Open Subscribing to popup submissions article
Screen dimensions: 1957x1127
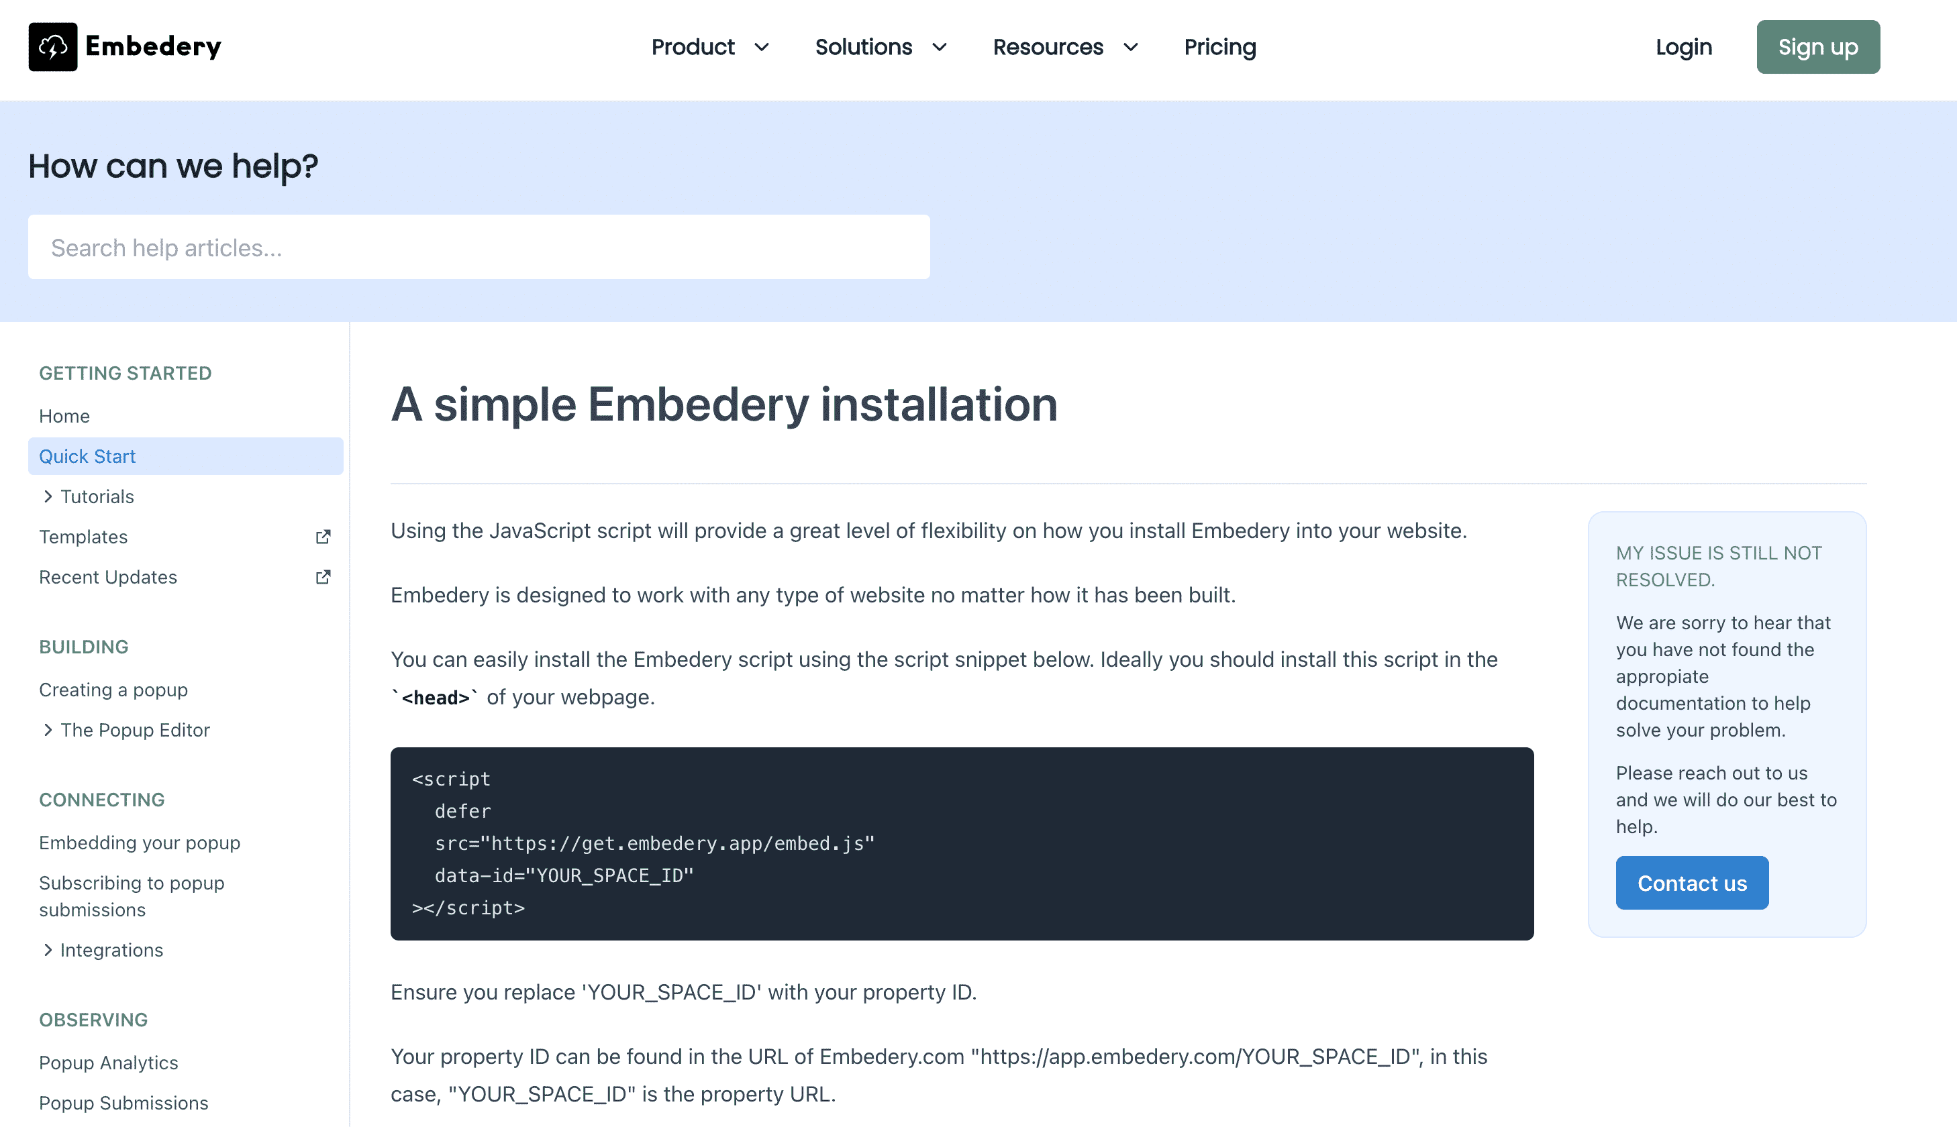coord(132,896)
